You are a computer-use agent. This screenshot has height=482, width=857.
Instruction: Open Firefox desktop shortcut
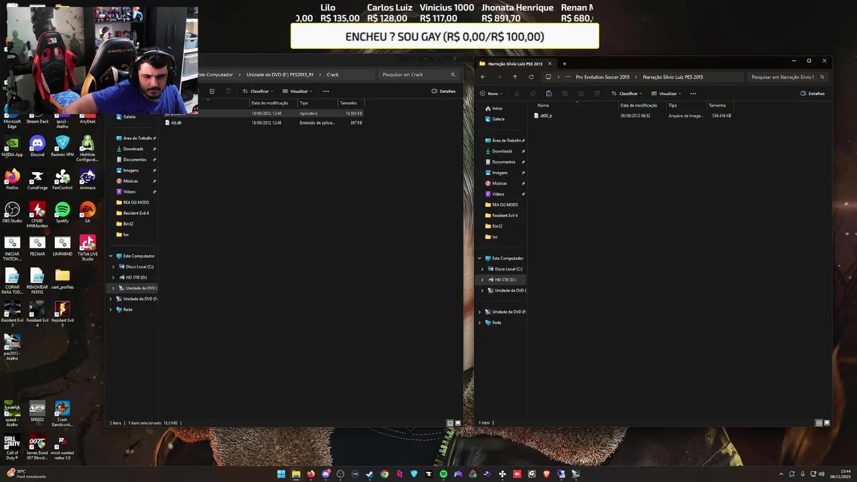pos(12,179)
